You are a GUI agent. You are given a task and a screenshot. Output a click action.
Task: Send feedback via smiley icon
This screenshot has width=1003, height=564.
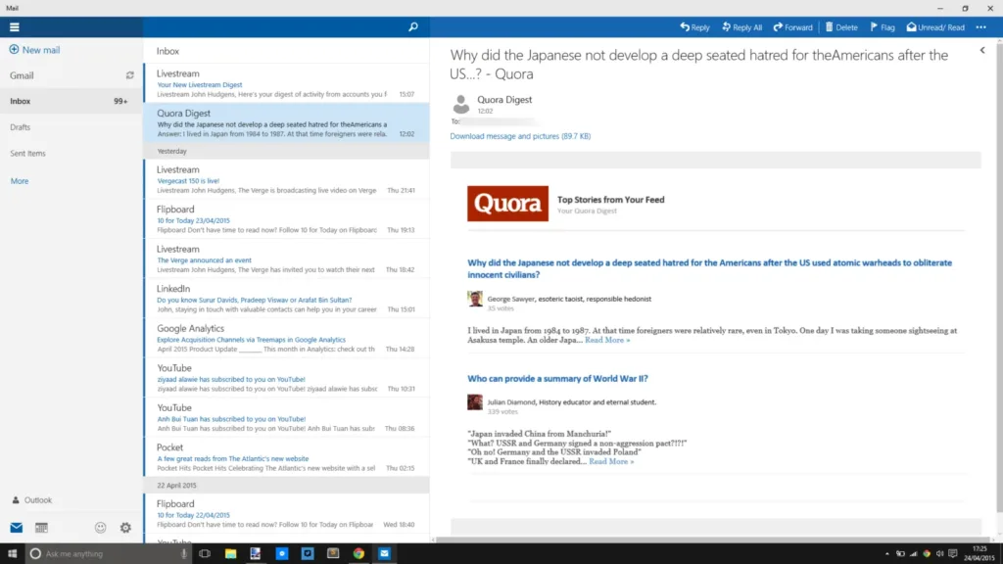101,528
